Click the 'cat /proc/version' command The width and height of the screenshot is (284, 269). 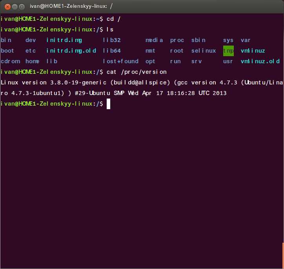tap(137, 72)
